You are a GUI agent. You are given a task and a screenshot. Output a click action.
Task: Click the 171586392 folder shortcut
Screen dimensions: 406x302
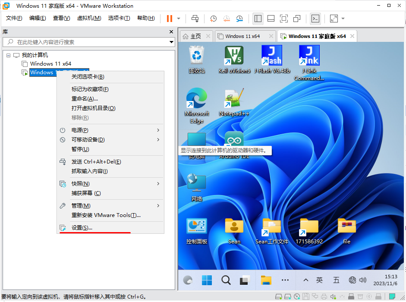pos(309,231)
